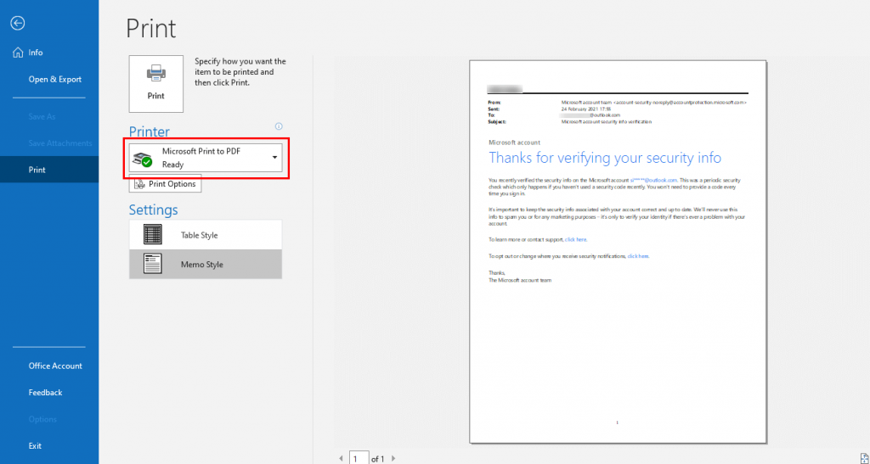Click the page view icon in bottom-right corner
This screenshot has width=870, height=464.
(863, 458)
